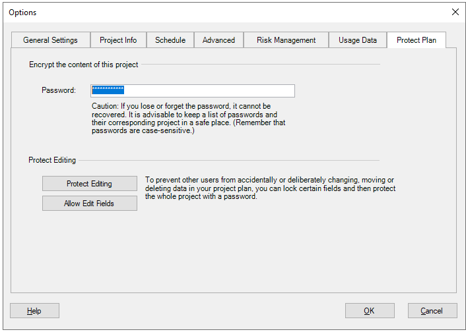
Task: Click the Protect Editing section heading
Action: click(52, 160)
